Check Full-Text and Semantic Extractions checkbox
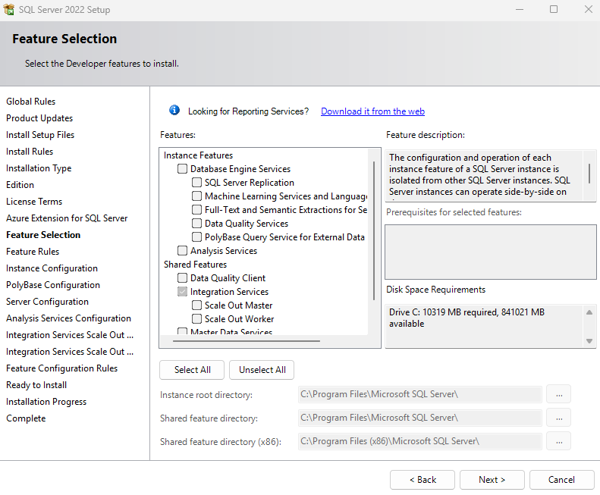600x495 pixels. coord(196,210)
